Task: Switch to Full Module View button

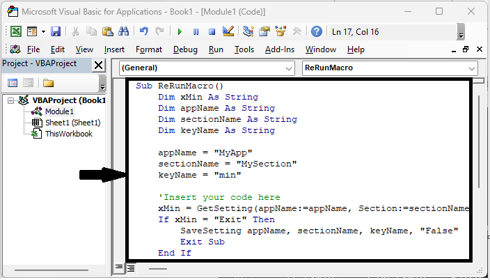Action: tap(131, 267)
